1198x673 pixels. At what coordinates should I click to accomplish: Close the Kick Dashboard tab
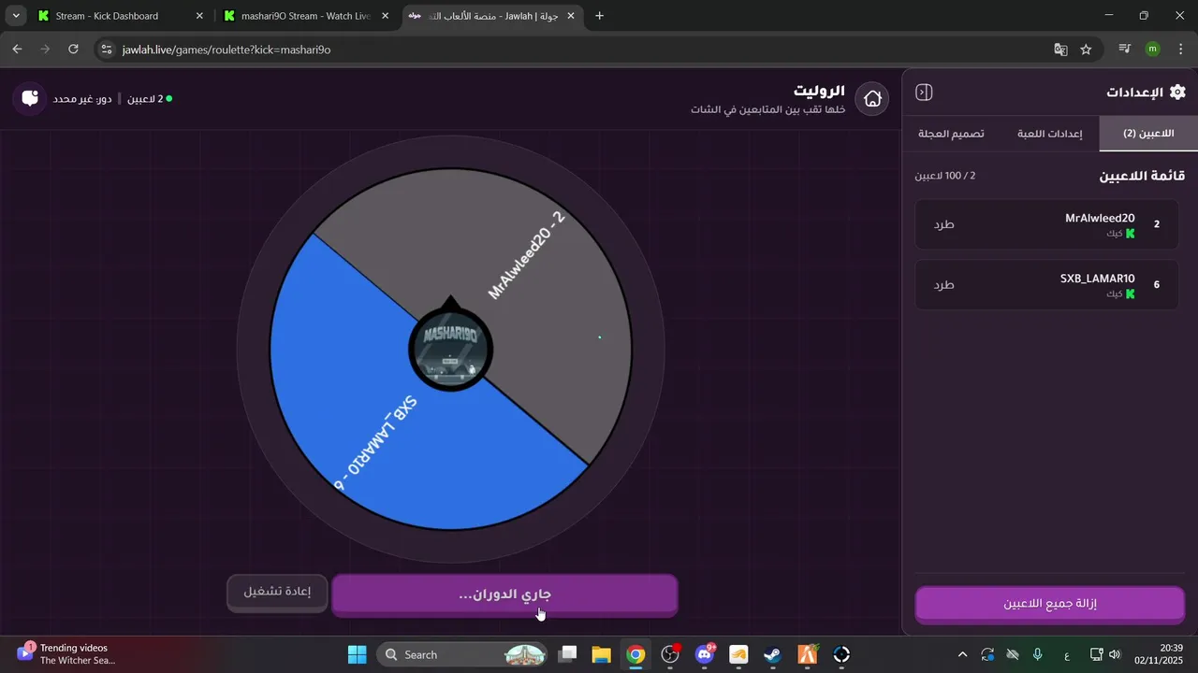tap(199, 16)
